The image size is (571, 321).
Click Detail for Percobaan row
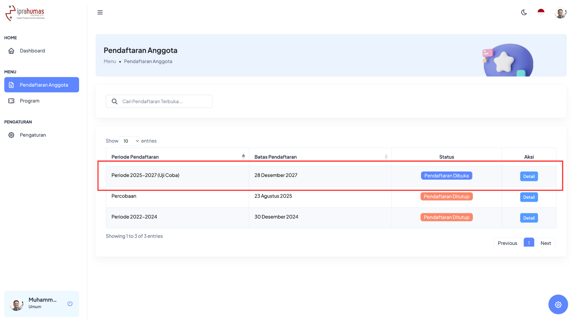point(529,197)
